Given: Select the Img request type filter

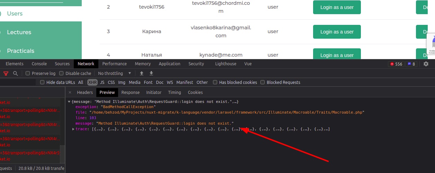Looking at the screenshot, I should (122, 82).
